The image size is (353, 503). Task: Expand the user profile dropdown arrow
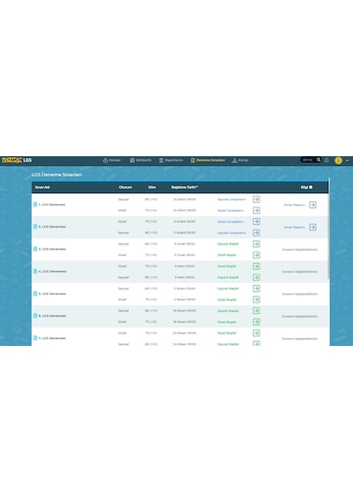347,161
